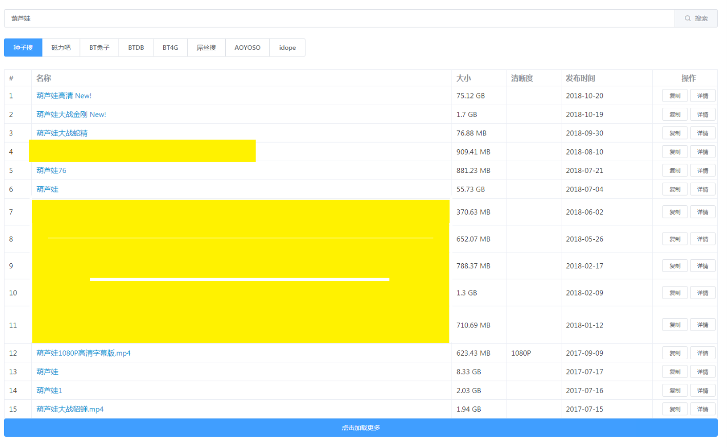The image size is (727, 447).
Task: Open the 葫芦娃高清 New! result link
Action: tap(64, 96)
